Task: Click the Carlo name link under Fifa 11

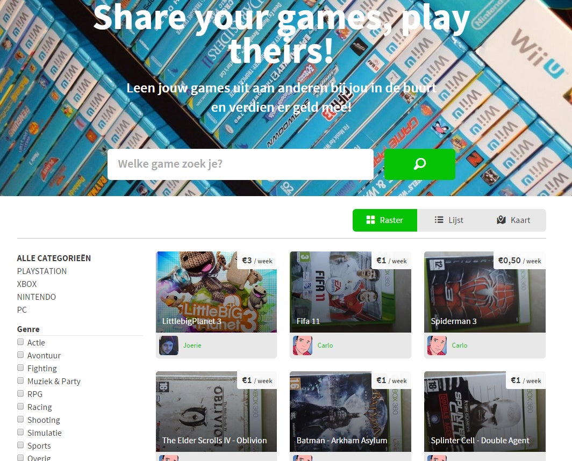Action: (x=325, y=345)
